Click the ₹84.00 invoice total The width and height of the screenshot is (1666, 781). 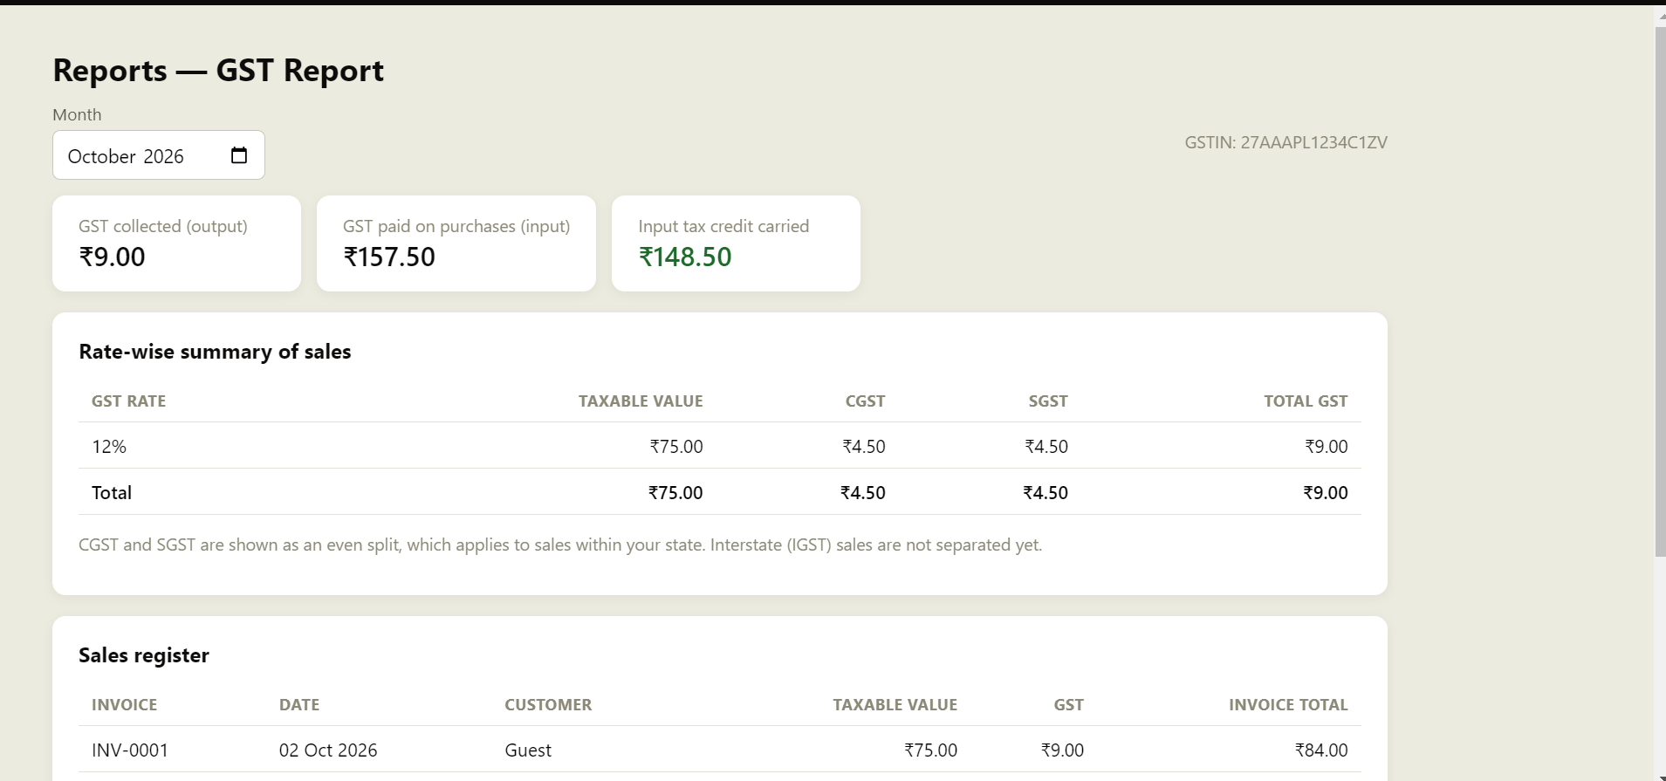point(1321,750)
